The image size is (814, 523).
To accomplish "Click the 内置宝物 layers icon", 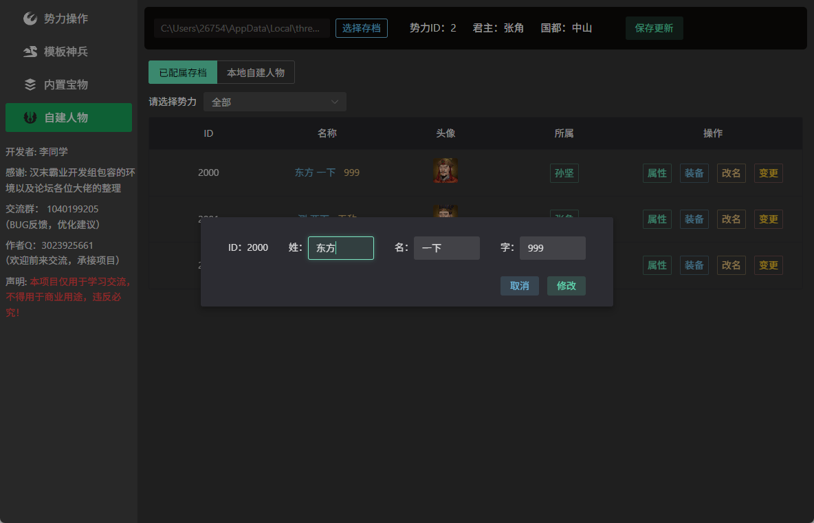I will tap(30, 85).
